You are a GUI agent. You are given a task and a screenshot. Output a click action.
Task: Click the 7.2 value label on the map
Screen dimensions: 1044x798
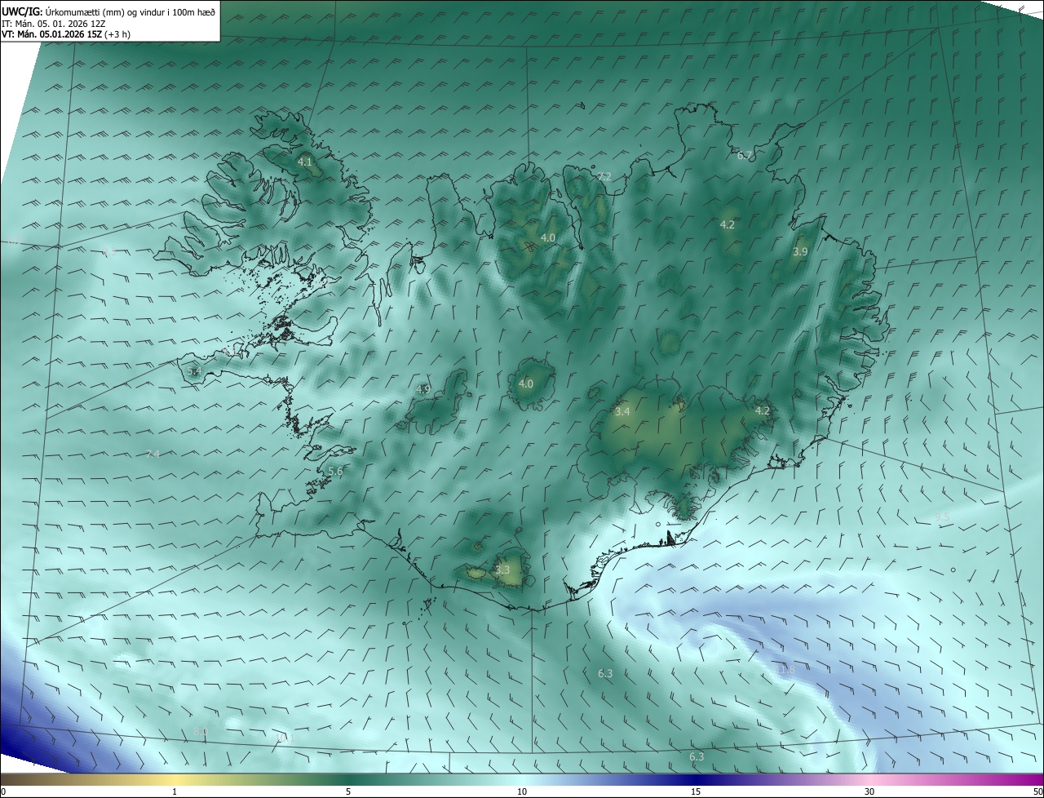pyautogui.click(x=604, y=176)
